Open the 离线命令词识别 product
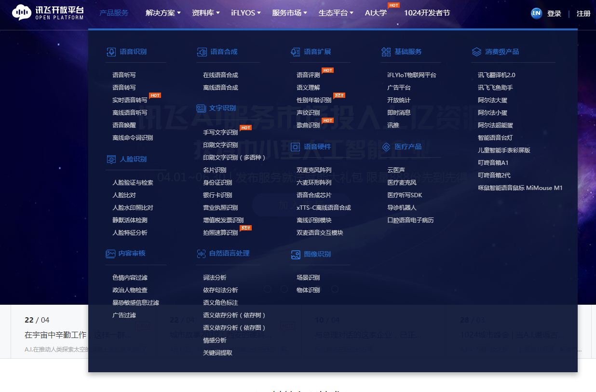Viewport: 596px width, 392px height. 133,138
